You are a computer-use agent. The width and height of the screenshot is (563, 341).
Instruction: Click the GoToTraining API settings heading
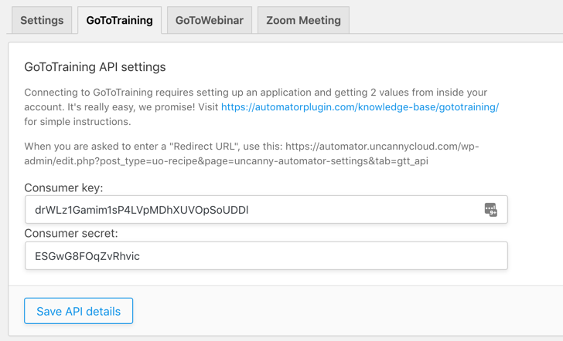click(95, 67)
